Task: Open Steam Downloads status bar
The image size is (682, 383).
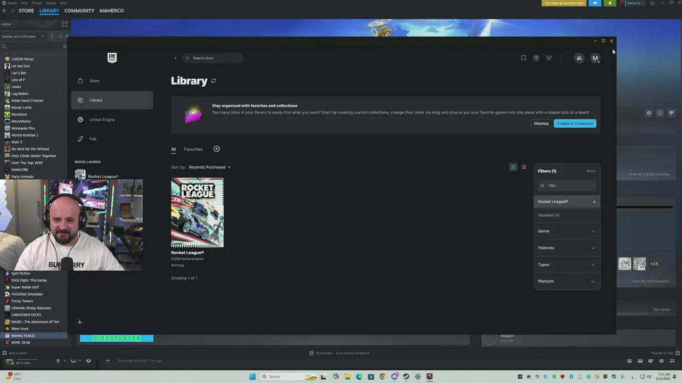Action: [339, 353]
